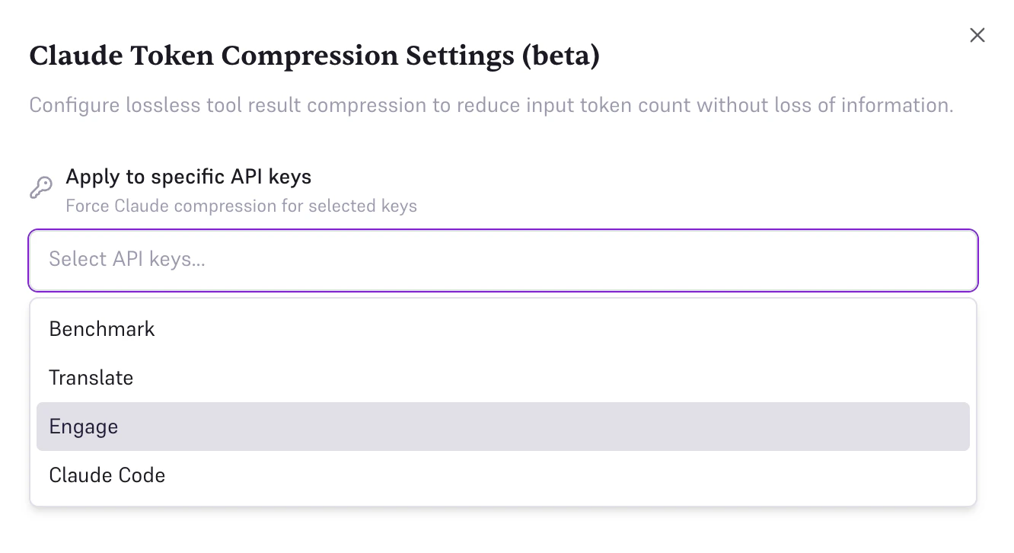This screenshot has width=1014, height=553.
Task: Click the Apply to specific API keys heading
Action: coord(188,177)
